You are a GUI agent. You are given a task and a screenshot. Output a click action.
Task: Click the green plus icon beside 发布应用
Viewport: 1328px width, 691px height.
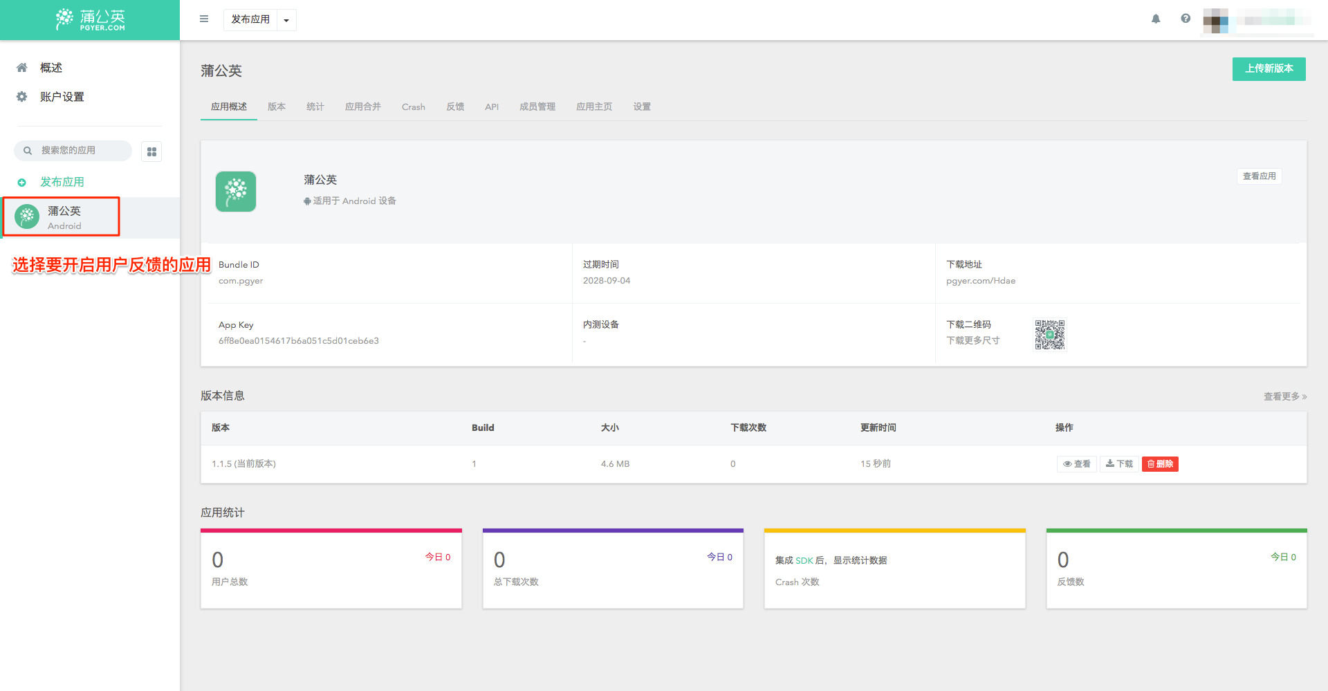(22, 183)
